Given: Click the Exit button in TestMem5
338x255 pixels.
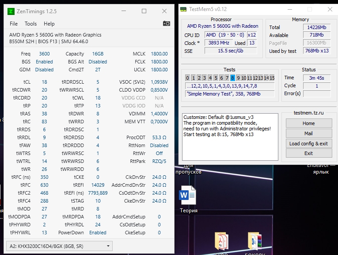Looking at the screenshot, I should (309, 153).
